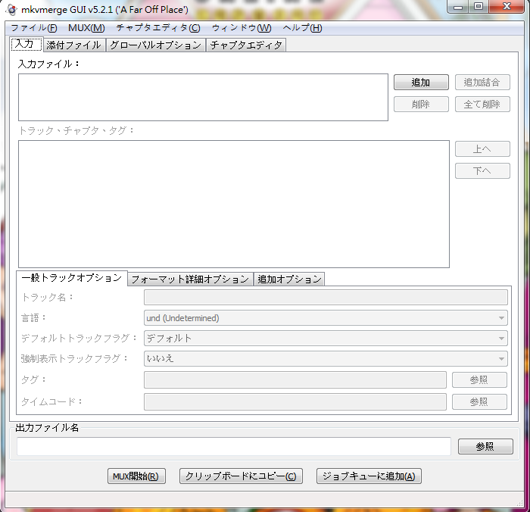This screenshot has height=512, width=530.
Task: Click the 追加結合 button
Action: tap(482, 83)
